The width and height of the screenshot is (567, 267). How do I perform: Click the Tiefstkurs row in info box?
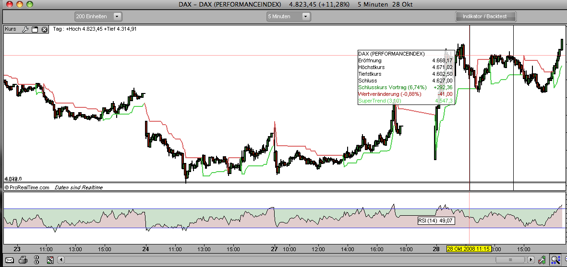tap(405, 74)
